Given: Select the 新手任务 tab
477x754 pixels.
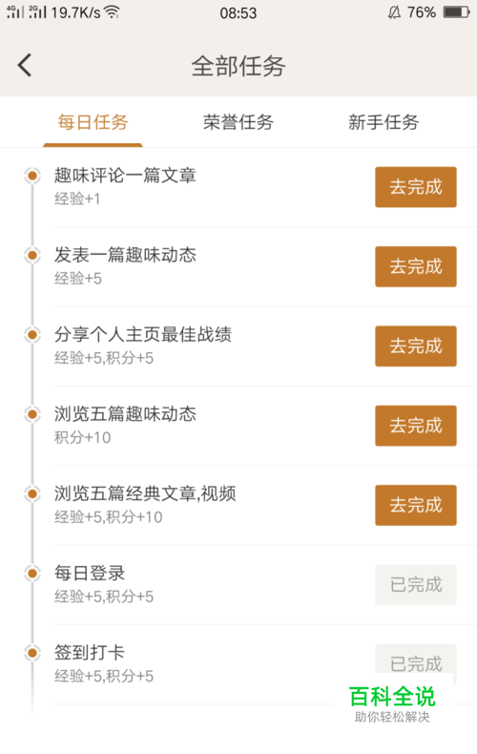Looking at the screenshot, I should click(384, 122).
